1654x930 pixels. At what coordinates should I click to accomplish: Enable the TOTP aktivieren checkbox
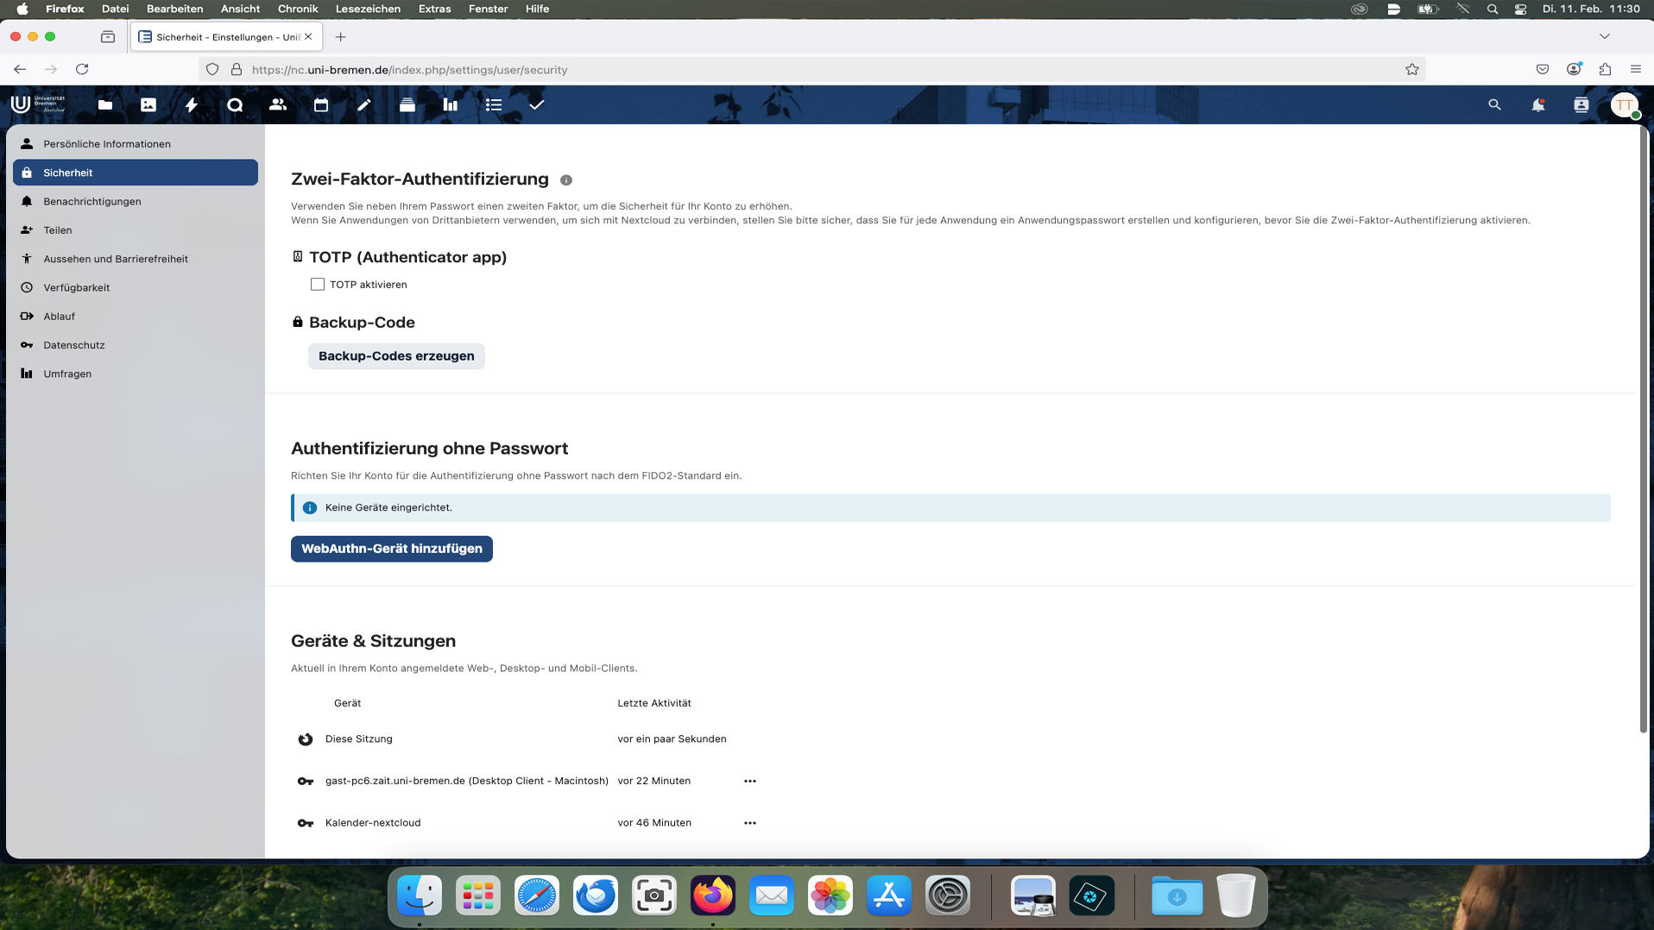(x=318, y=285)
